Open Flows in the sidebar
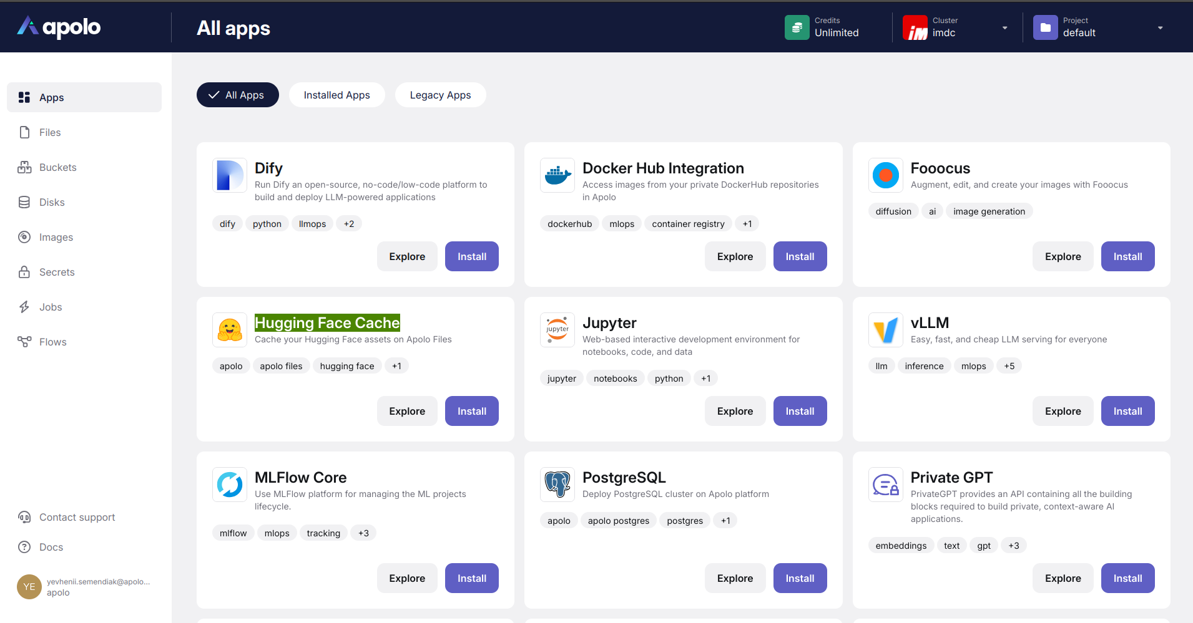 52,342
